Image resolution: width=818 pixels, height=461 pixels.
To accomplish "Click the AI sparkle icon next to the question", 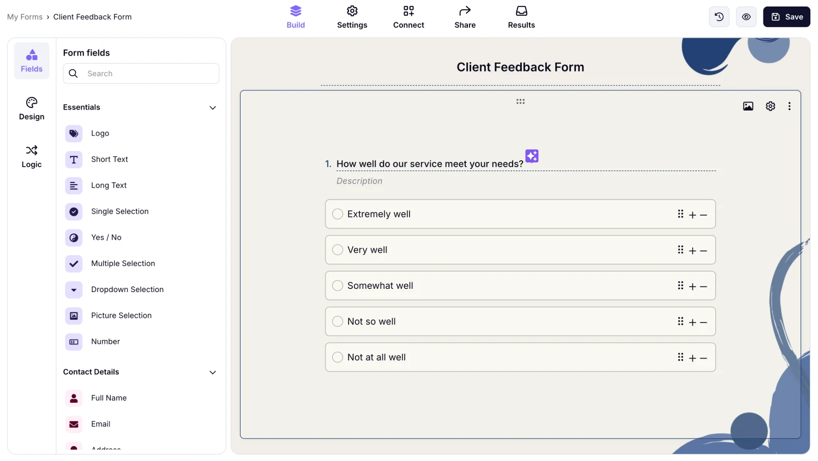I will pyautogui.click(x=531, y=156).
